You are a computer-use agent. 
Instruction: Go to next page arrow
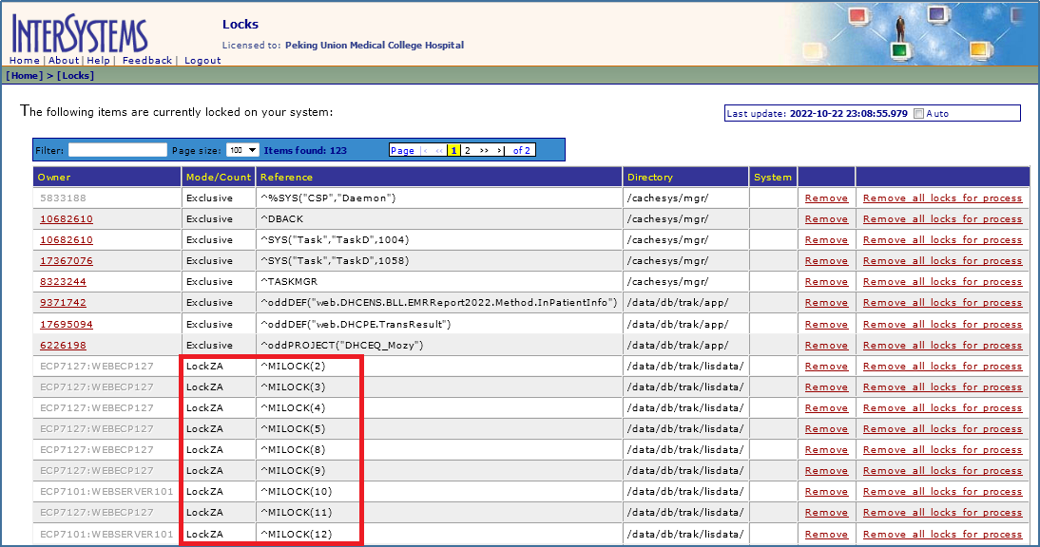tap(484, 150)
